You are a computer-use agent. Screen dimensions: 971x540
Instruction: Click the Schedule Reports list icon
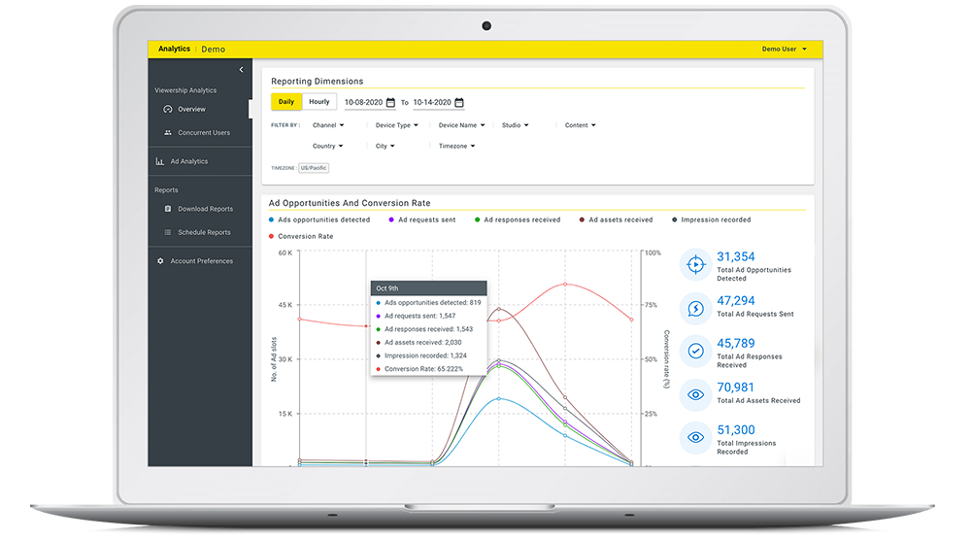[x=168, y=233]
